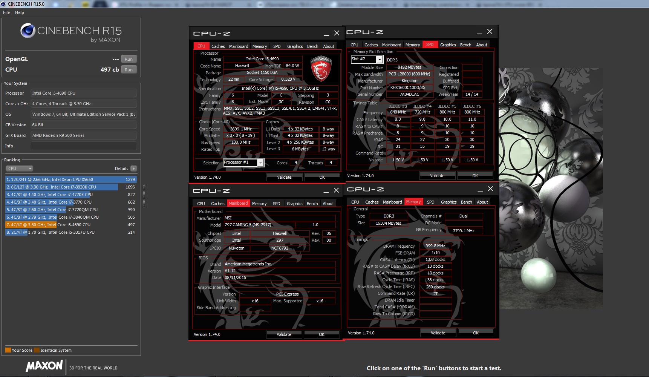
Task: Click the Info input field
Action: click(84, 146)
